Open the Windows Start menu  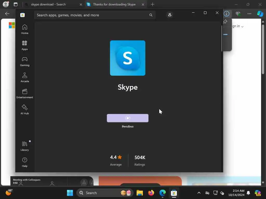[70, 193]
